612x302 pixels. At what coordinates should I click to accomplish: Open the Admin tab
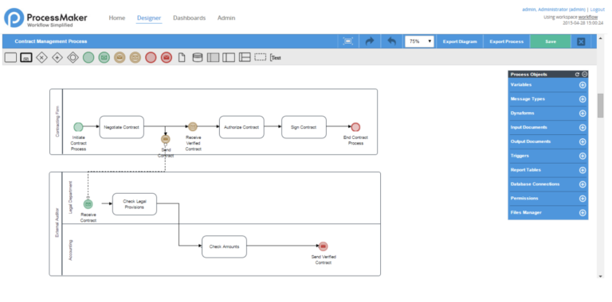point(226,18)
